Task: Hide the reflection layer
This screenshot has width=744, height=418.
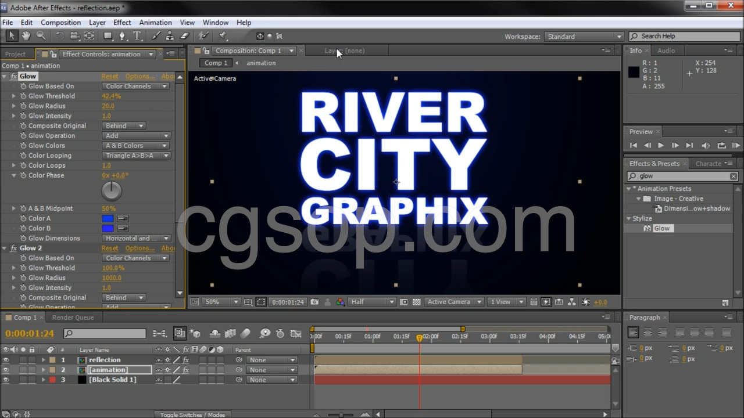Action: click(x=6, y=360)
